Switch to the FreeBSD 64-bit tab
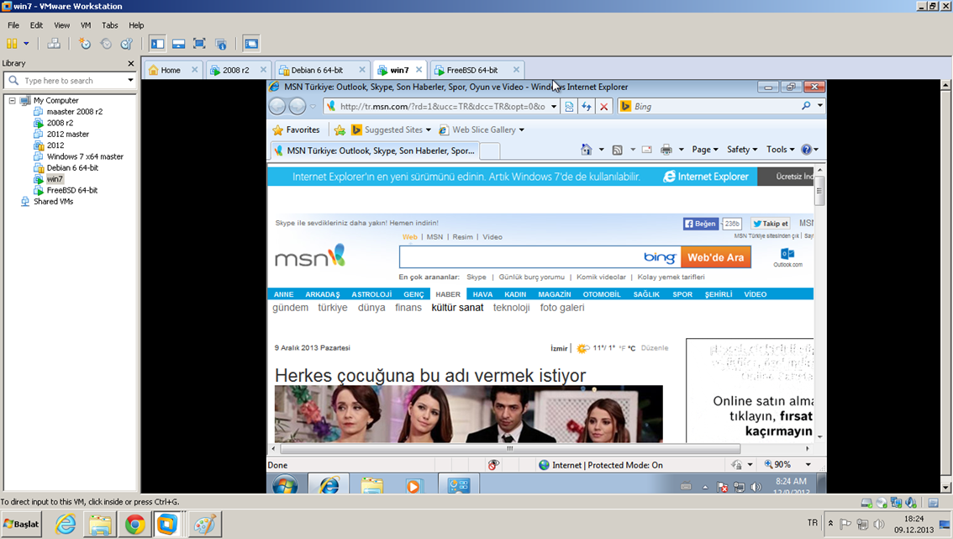Screen dimensions: 953x539 472,70
